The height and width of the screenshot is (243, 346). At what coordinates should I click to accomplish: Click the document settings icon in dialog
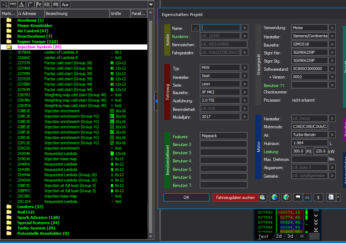(x=330, y=198)
